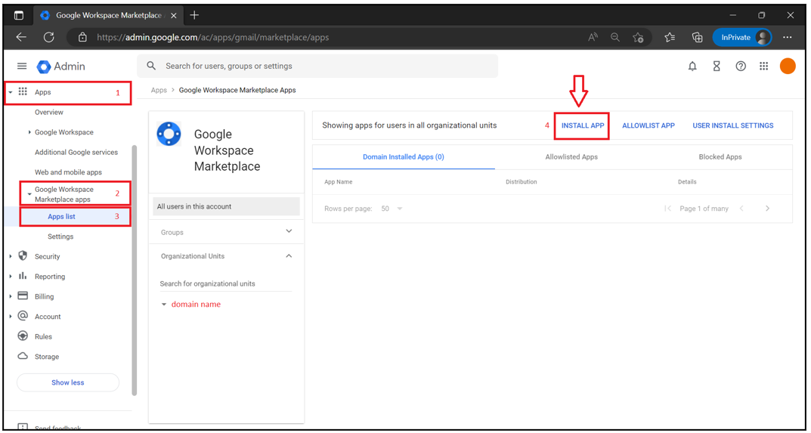The image size is (811, 433).
Task: Go to previous page of results
Action: (x=741, y=209)
